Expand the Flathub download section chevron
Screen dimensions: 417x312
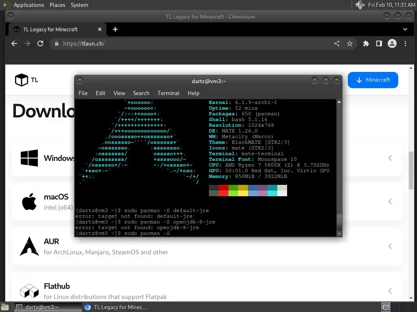pyautogui.click(x=390, y=291)
